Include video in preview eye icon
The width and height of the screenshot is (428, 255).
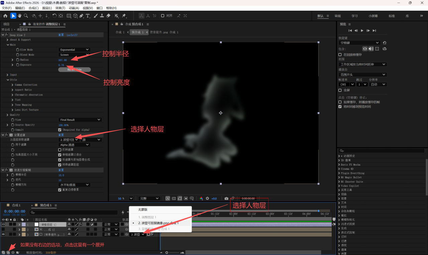pyautogui.click(x=365, y=49)
